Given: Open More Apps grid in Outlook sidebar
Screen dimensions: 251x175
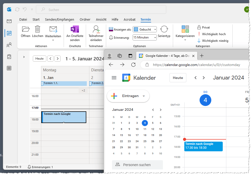Looking at the screenshot, I should point(9,68).
